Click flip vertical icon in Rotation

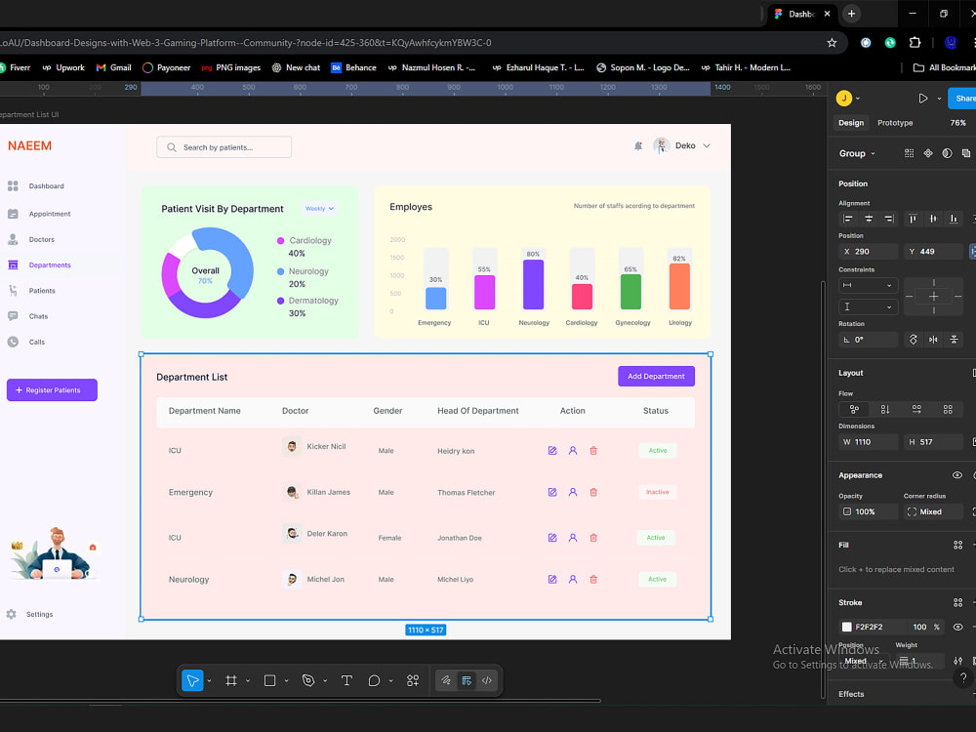pyautogui.click(x=954, y=340)
